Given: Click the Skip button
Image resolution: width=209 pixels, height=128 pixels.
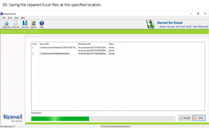Looking at the screenshot, I should point(199,118).
